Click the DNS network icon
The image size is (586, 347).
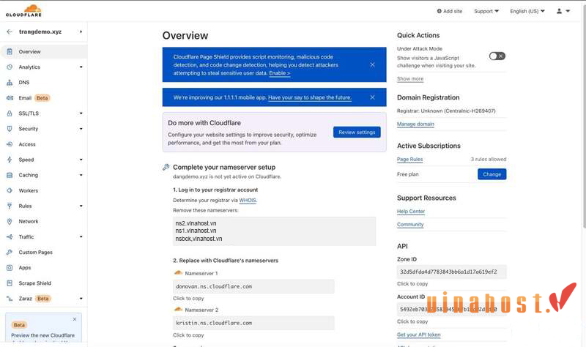10,83
